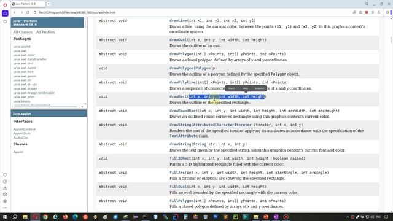Image resolution: width=393 pixels, height=221 pixels.
Task: Click the purple home icon in the Opera sidebar
Action: (5, 14)
